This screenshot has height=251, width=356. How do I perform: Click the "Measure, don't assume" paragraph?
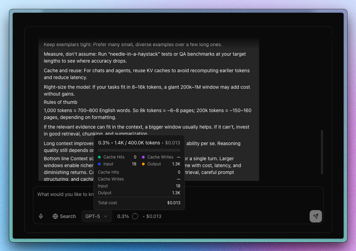pyautogui.click(x=145, y=57)
